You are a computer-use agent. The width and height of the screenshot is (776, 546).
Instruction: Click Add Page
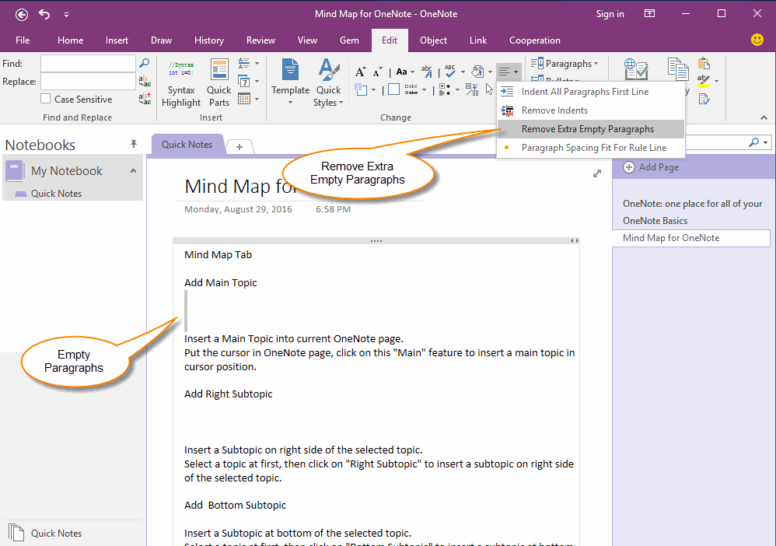651,167
